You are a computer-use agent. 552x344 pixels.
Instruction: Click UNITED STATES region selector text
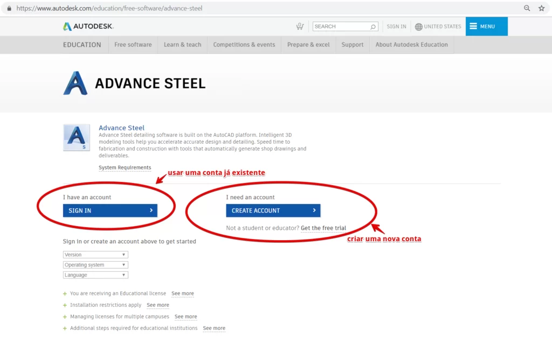443,26
